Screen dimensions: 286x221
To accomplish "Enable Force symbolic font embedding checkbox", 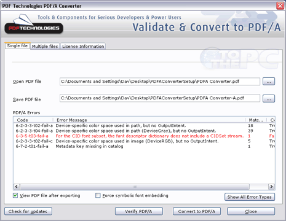I will click(98, 195).
